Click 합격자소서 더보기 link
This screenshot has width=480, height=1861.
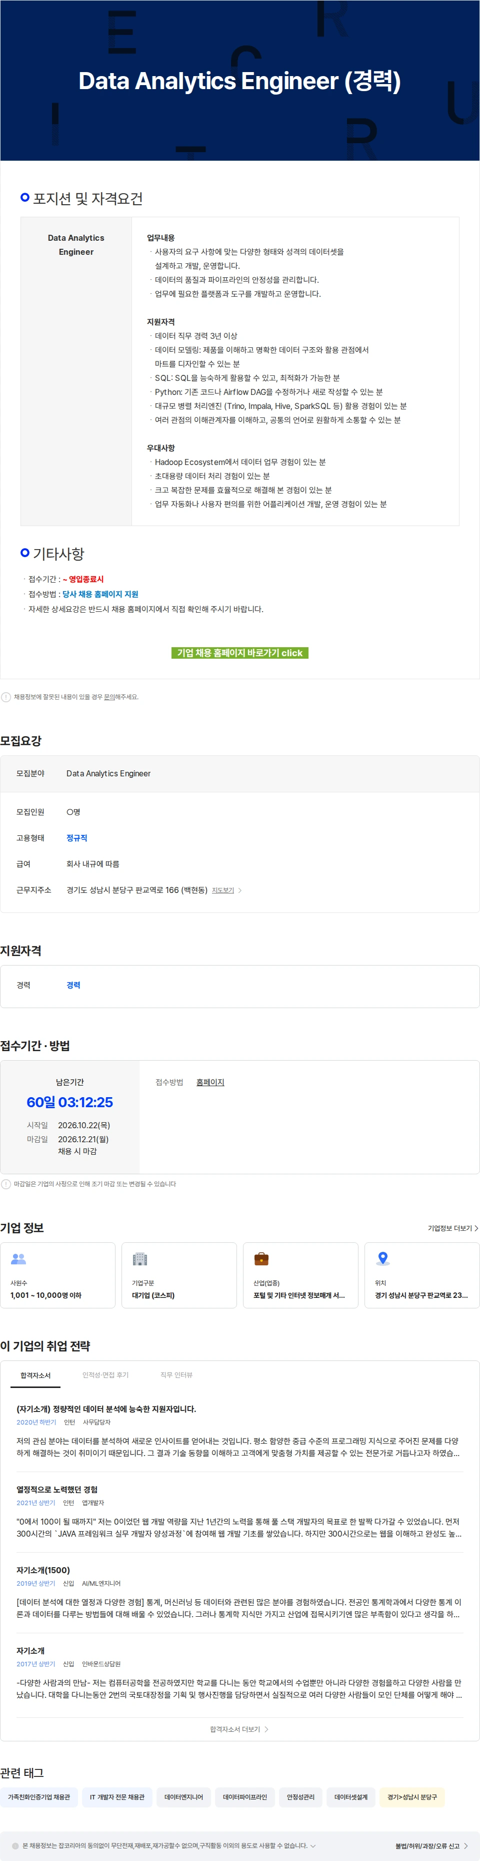(239, 1729)
